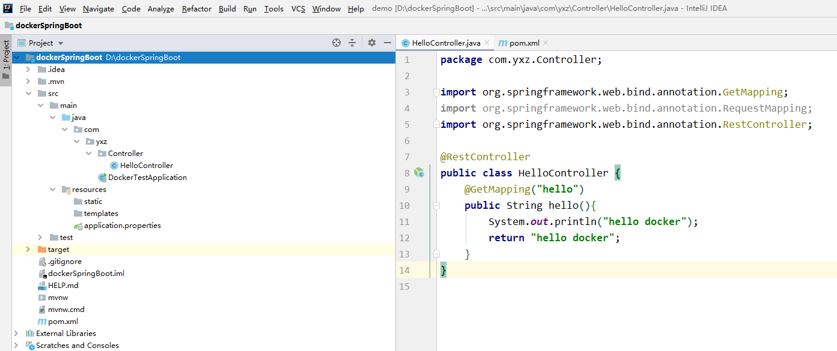Click line number 11 in the gutter
The height and width of the screenshot is (351, 837).
[x=404, y=221]
